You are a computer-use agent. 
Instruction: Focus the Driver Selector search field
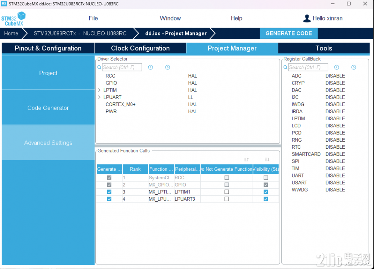[x=122, y=67]
